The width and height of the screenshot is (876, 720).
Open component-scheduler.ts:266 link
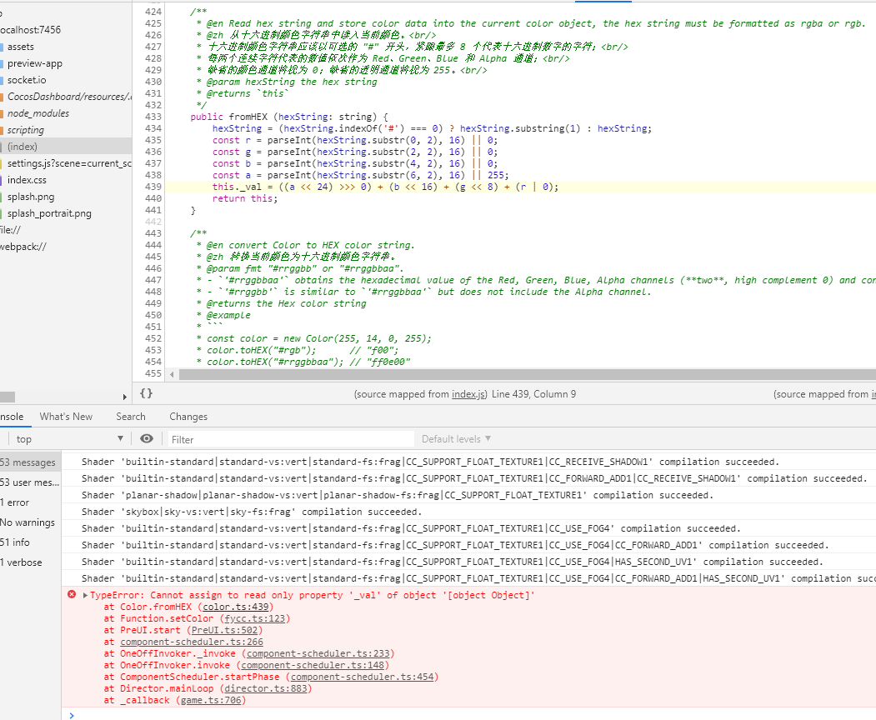(192, 642)
